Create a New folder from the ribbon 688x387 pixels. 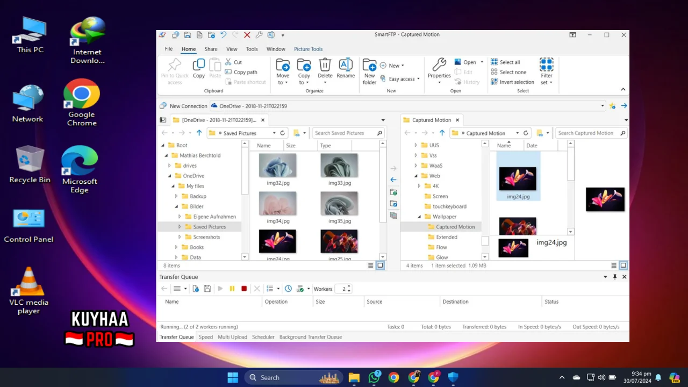pyautogui.click(x=369, y=72)
